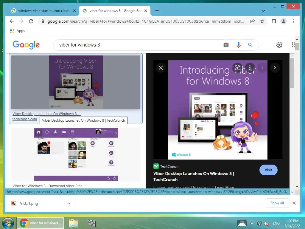
Task: Click TechCrunch favicon in preview
Action: pyautogui.click(x=156, y=166)
